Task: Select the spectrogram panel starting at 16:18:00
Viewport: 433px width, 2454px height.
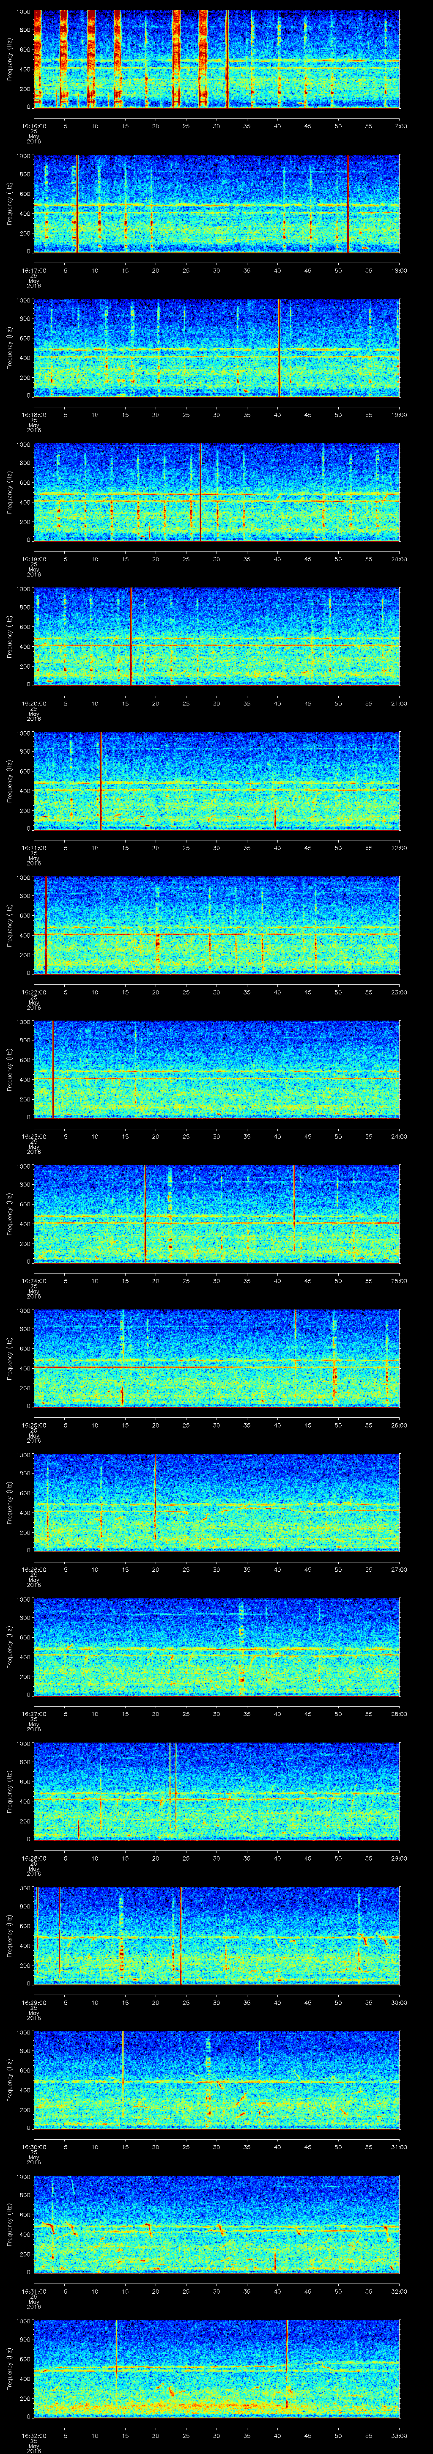Action: tap(217, 348)
